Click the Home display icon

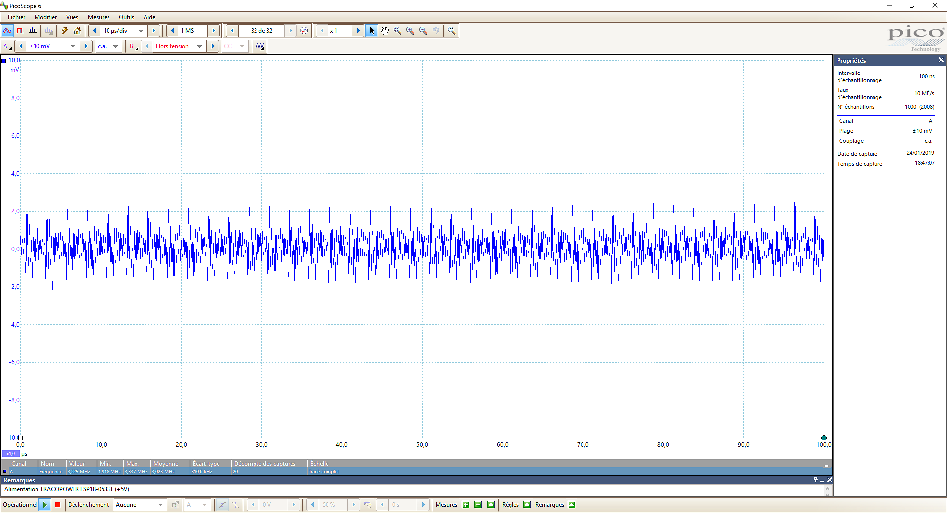pos(77,31)
